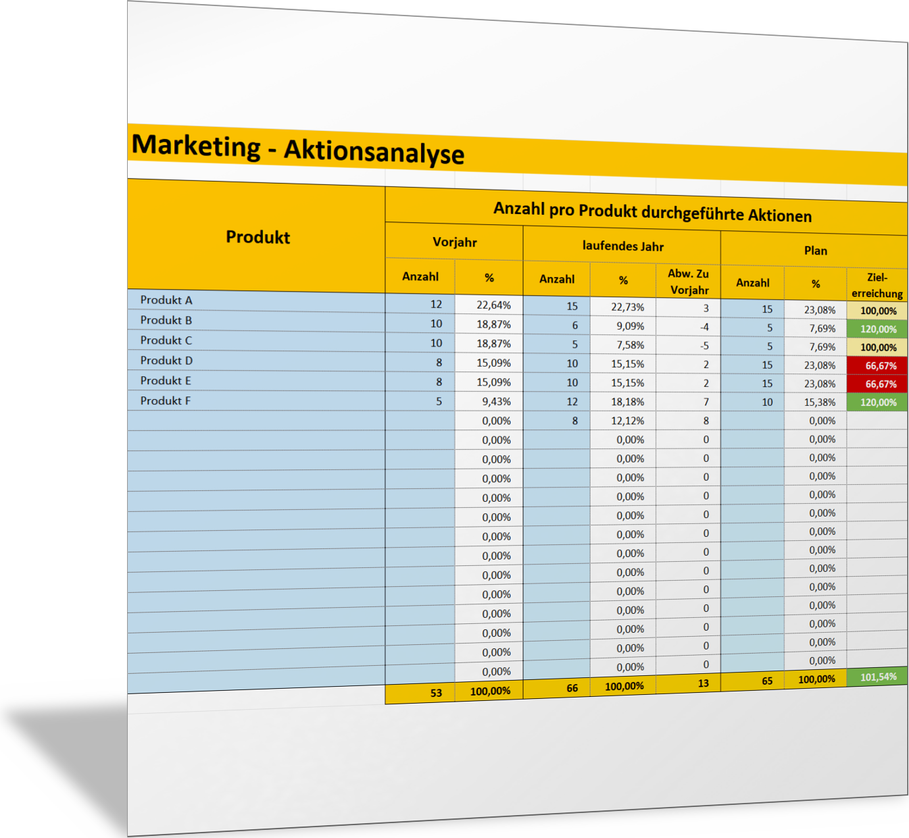Click the title Marketing - Aktionsanalyse
Viewport: 909px width, 838px height.
(x=298, y=149)
